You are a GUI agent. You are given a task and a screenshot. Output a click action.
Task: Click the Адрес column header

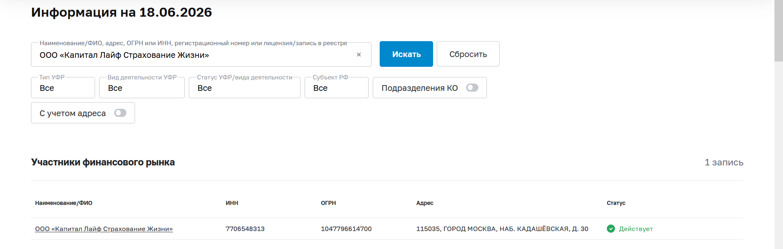425,203
